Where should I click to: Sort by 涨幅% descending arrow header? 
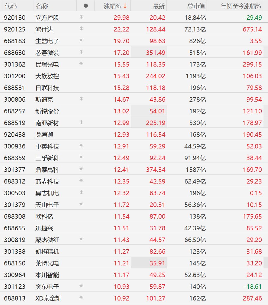[x=115, y=6]
